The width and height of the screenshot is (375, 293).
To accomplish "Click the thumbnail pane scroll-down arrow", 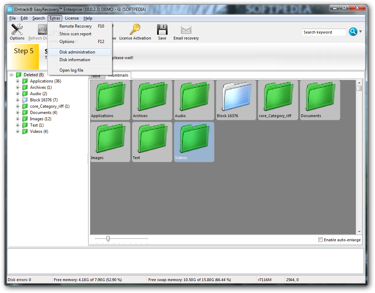I will (359, 231).
